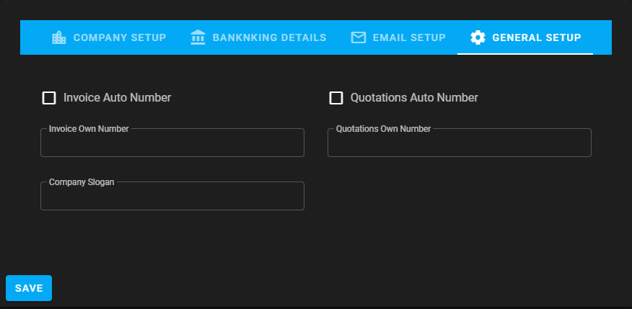
Task: Click the Invoice Auto Number label text
Action: coord(117,98)
